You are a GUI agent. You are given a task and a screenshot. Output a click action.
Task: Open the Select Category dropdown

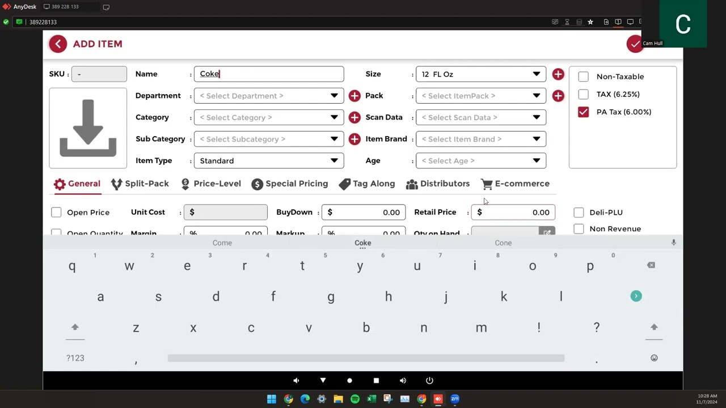point(269,117)
